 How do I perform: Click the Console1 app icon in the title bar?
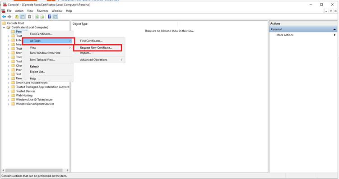[5, 5]
